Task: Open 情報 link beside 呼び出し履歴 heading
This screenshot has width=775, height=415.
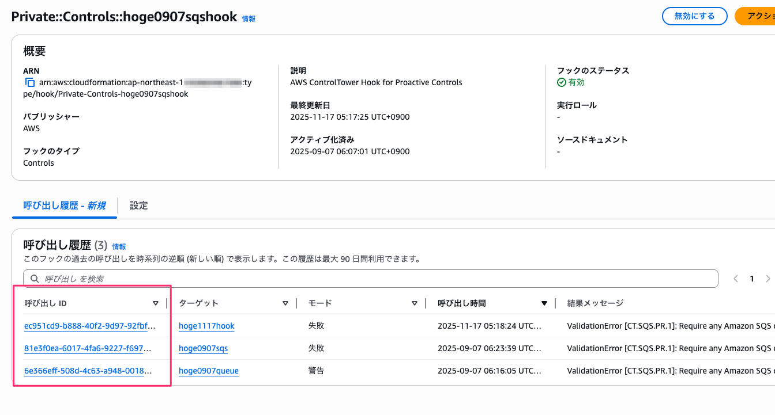Action: click(x=119, y=246)
